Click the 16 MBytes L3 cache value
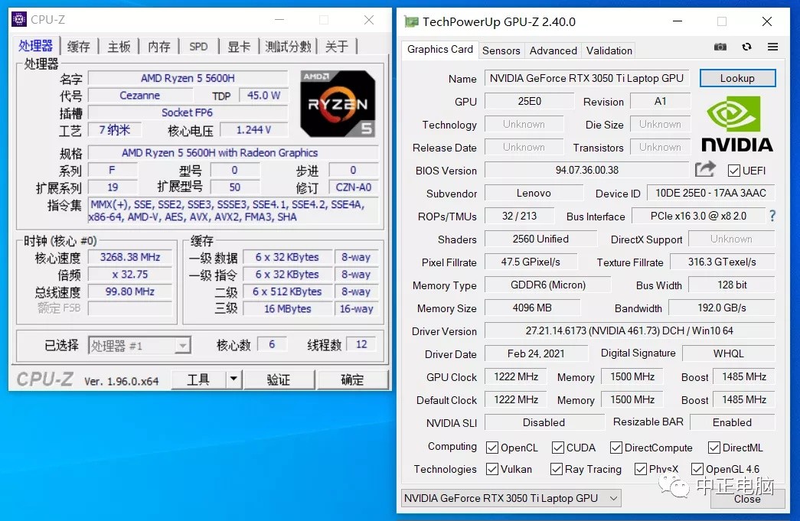 coord(288,309)
